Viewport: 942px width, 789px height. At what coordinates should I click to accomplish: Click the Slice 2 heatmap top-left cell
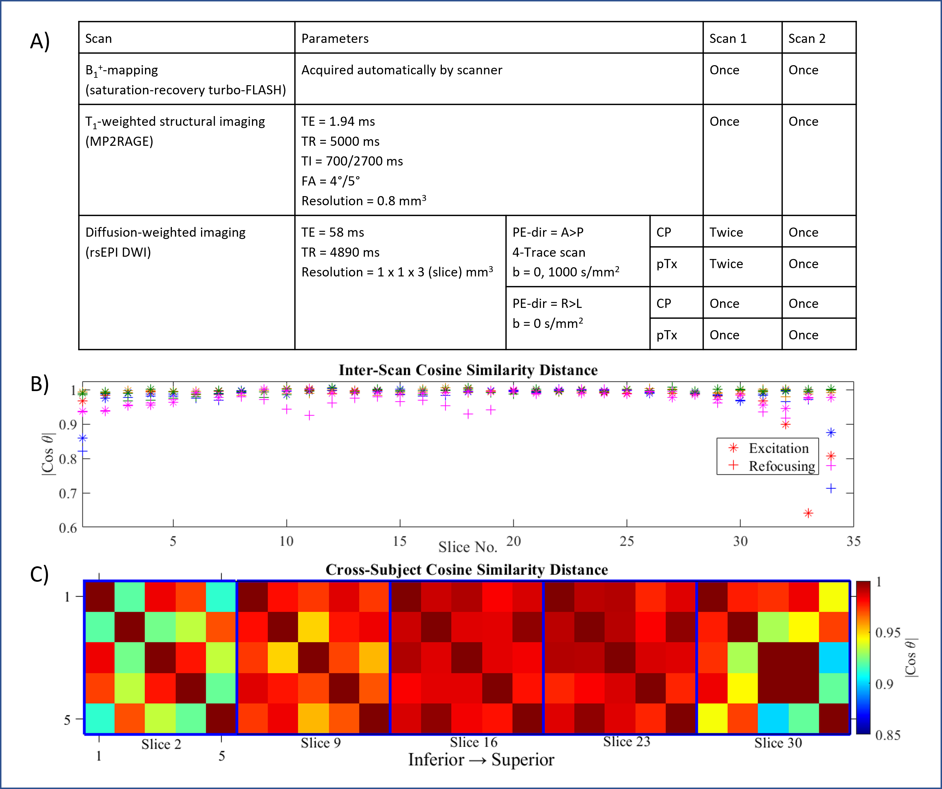click(100, 597)
